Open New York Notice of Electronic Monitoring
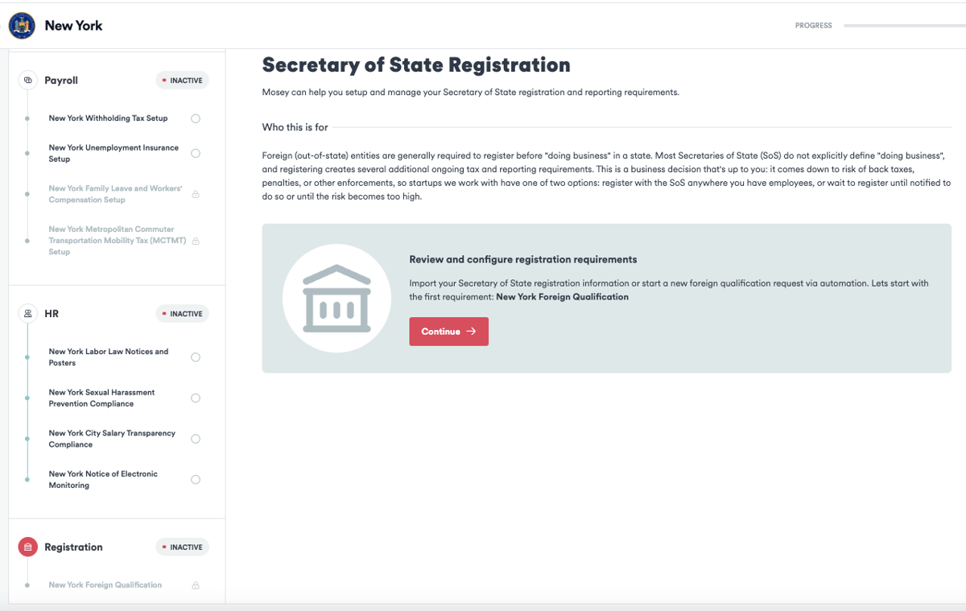This screenshot has height=611, width=966. 103,479
